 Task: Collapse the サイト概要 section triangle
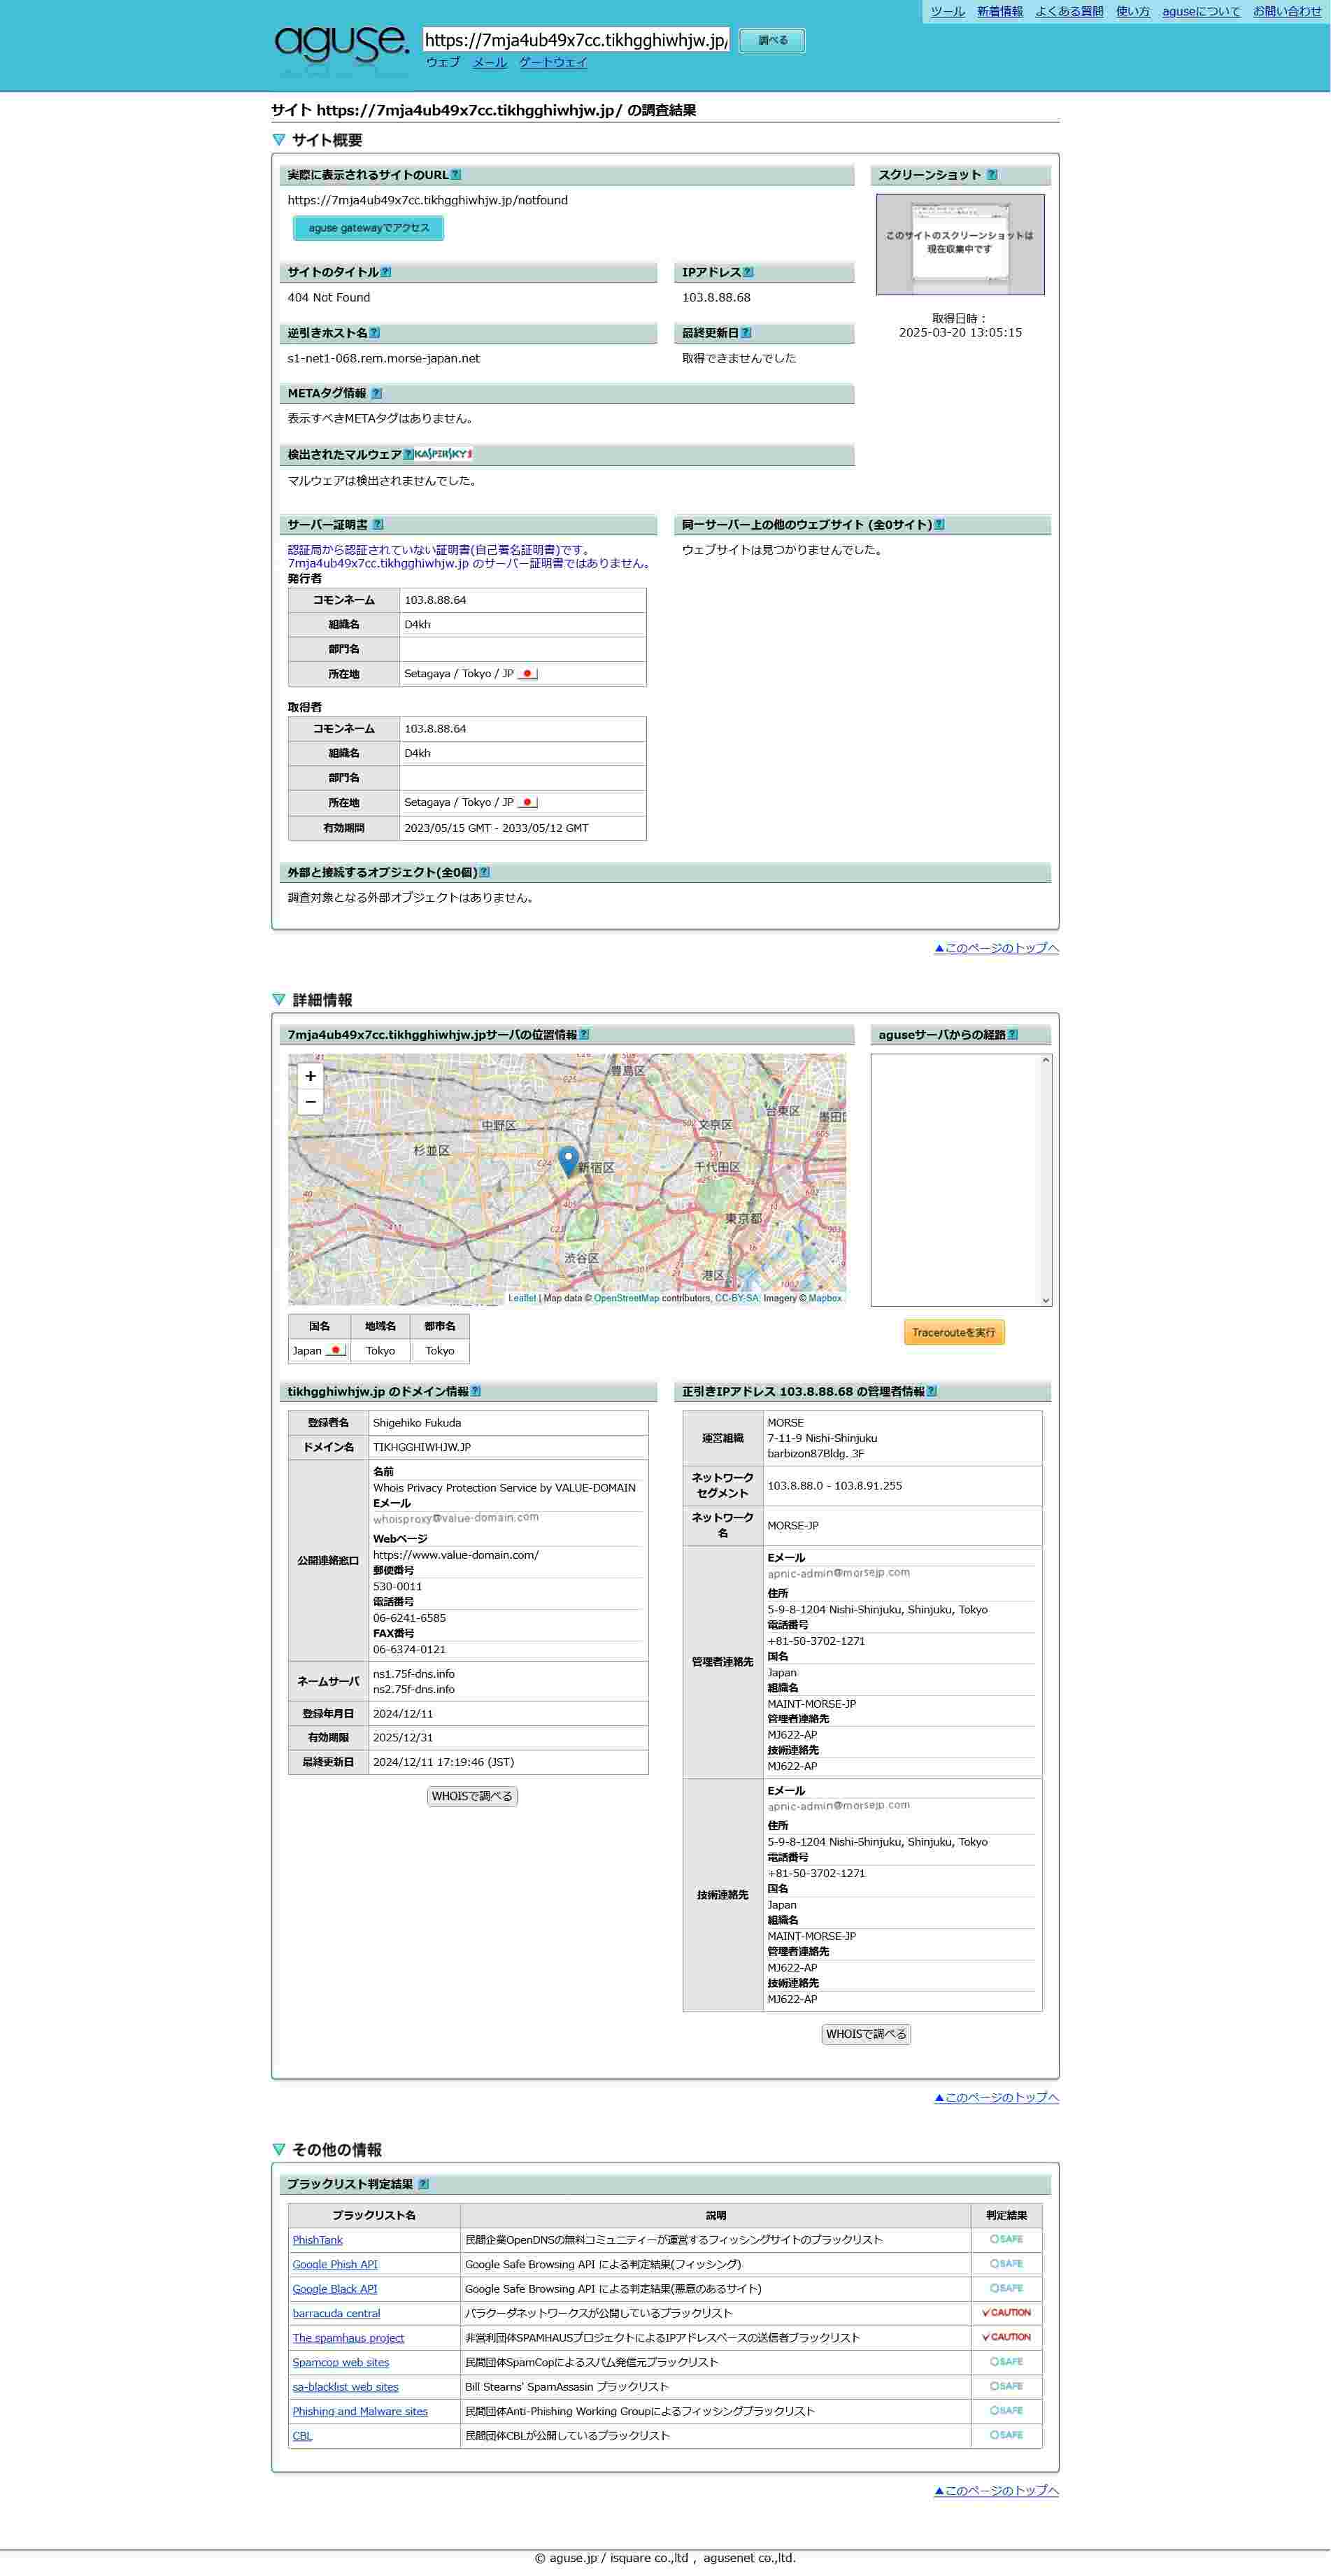[x=279, y=140]
